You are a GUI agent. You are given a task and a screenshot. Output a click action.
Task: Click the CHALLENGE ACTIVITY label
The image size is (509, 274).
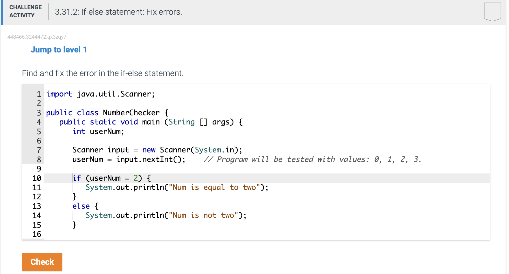[x=25, y=11]
